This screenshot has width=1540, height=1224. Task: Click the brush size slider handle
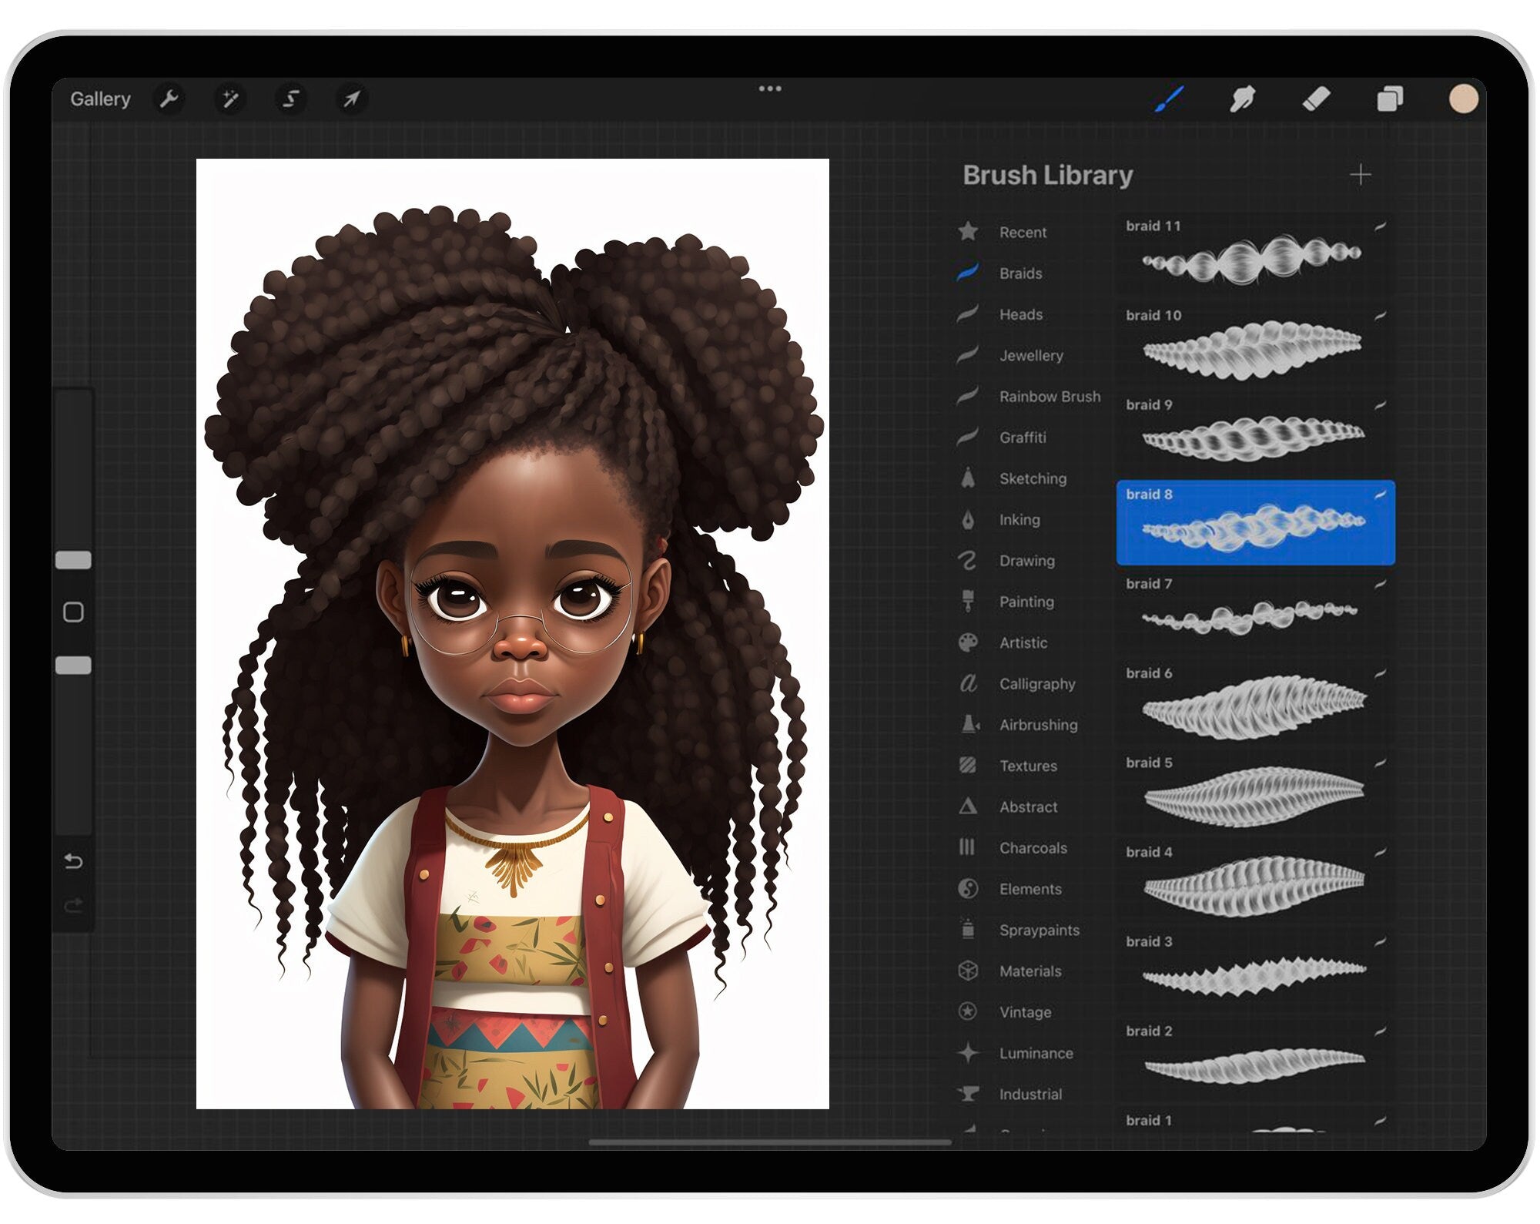coord(74,560)
